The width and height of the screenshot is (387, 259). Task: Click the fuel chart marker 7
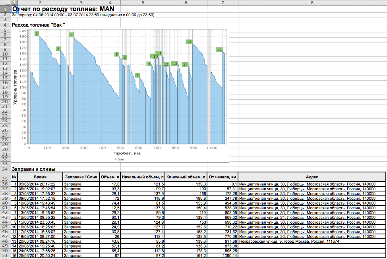click(x=137, y=75)
